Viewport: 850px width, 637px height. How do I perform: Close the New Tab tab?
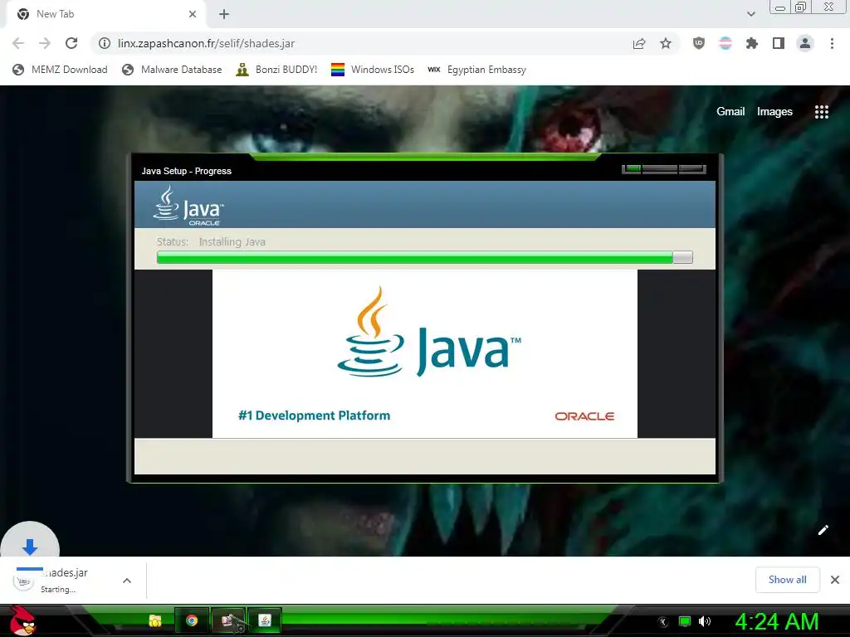click(193, 14)
